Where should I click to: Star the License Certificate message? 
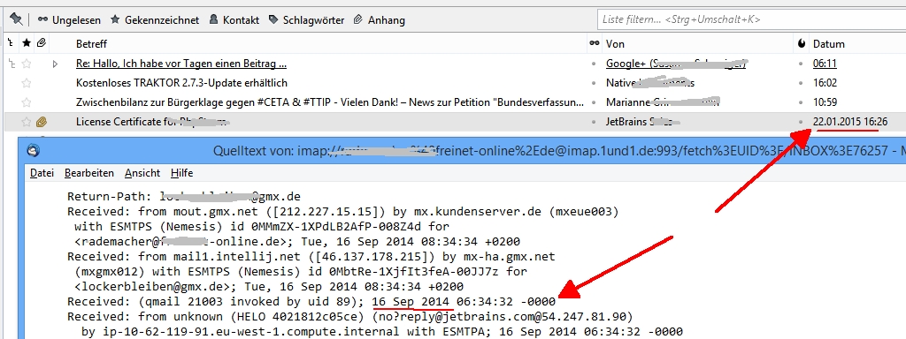[x=26, y=122]
